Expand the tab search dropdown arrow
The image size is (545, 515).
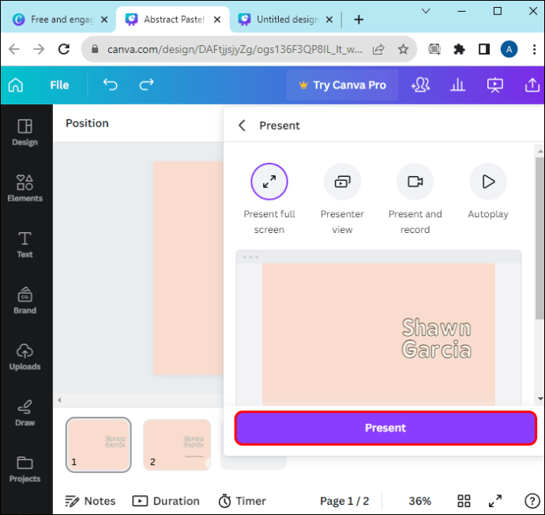pos(426,12)
